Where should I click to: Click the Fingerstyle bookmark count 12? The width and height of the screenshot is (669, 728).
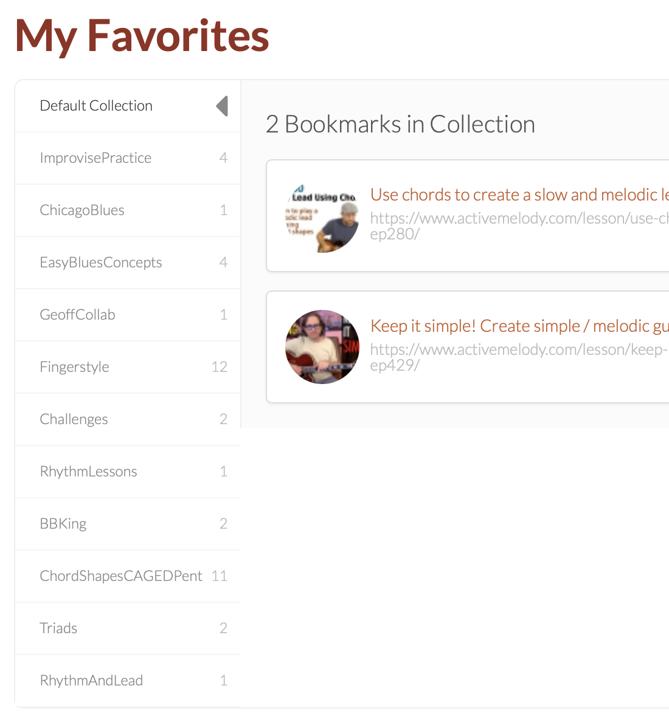pos(220,367)
